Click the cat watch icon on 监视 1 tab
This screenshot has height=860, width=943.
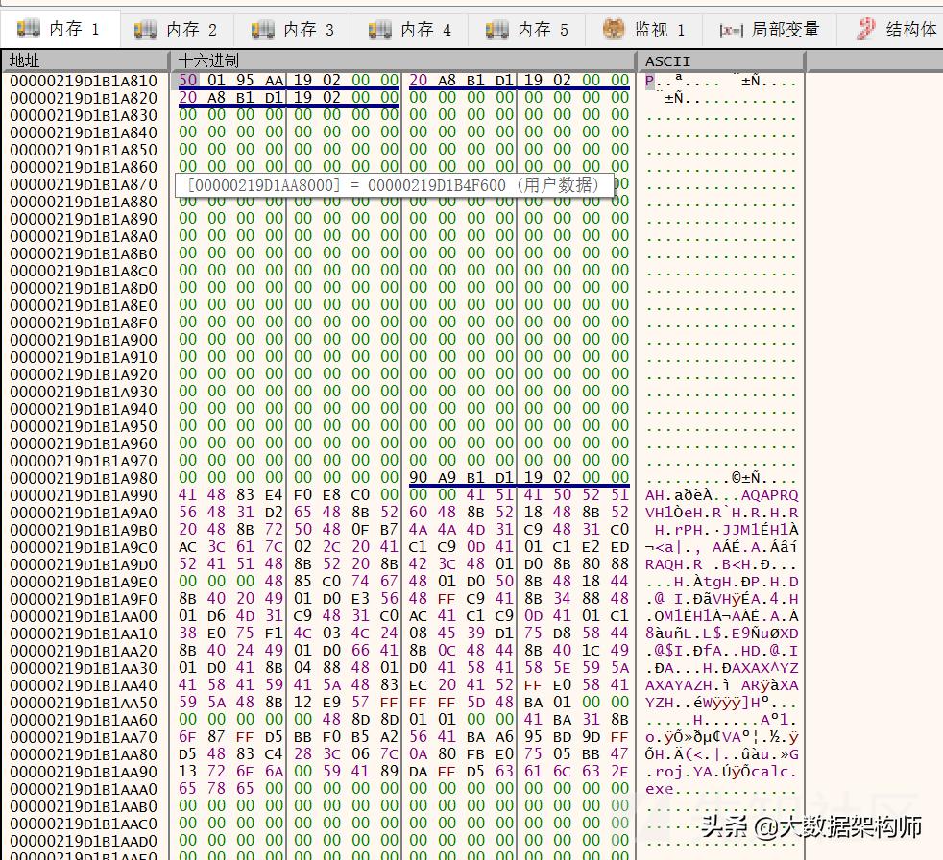[x=612, y=29]
